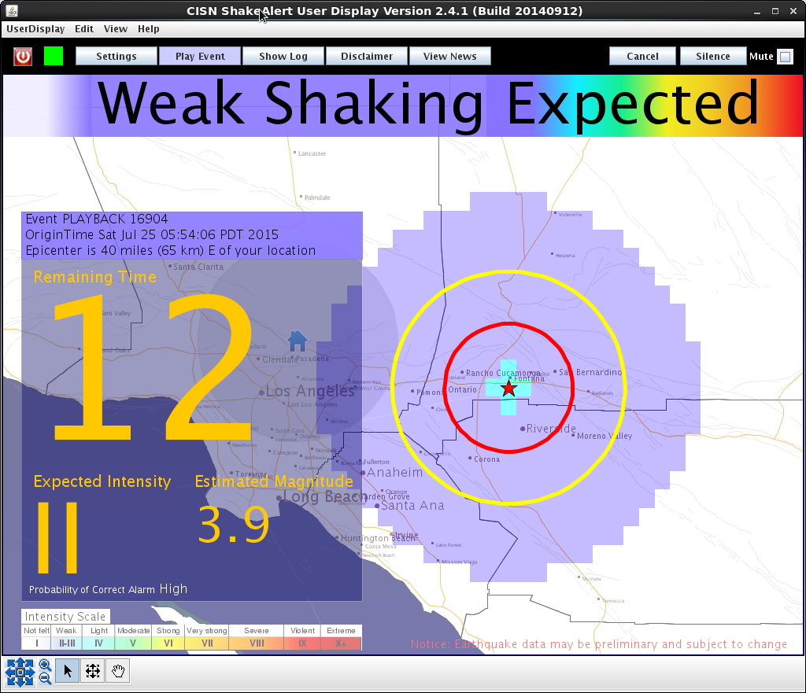Click the Weak Shaking Expected banner
The image size is (806, 693).
402,105
